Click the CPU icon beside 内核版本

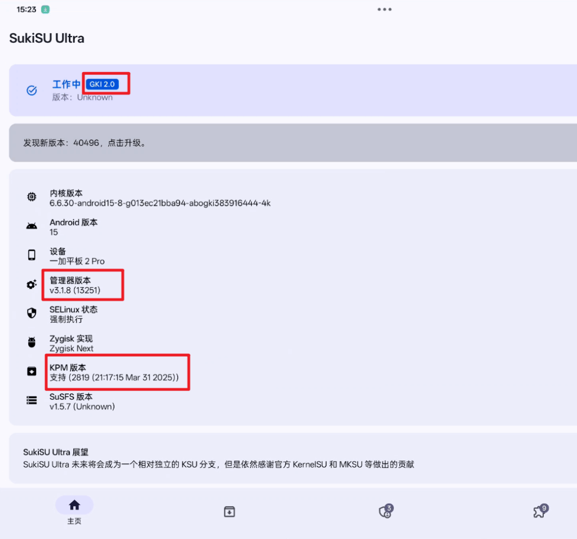click(x=31, y=197)
